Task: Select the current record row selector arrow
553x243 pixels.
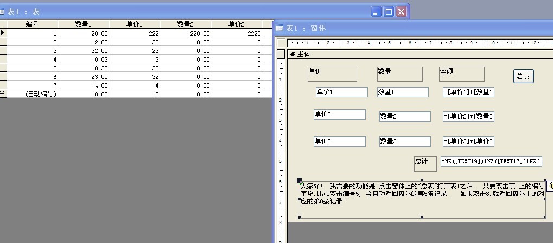Action: [x=3, y=33]
